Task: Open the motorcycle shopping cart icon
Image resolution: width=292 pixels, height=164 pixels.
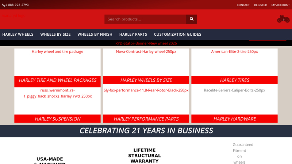Action: pyautogui.click(x=283, y=19)
